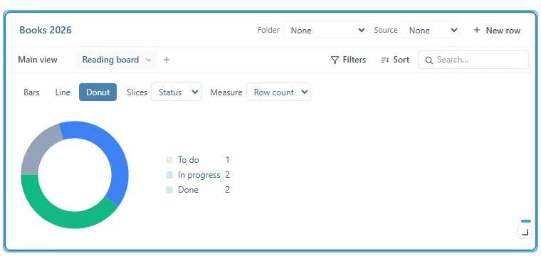Click the To do legend label
Screen dimensions: 541x256
189,160
